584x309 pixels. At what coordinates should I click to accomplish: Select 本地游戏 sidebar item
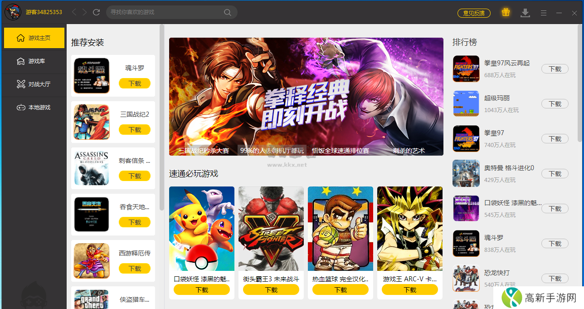point(34,108)
